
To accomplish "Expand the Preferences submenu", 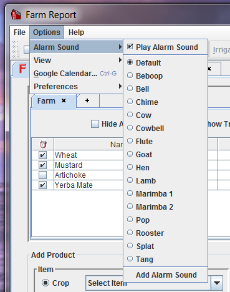I will tap(77, 87).
